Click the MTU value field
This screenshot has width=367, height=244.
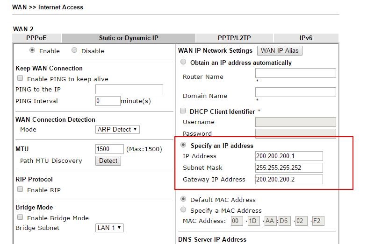click(x=109, y=149)
